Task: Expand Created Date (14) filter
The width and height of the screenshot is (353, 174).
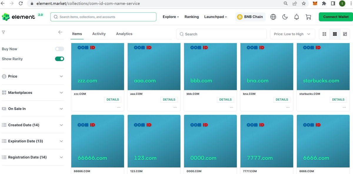Action: (33, 125)
